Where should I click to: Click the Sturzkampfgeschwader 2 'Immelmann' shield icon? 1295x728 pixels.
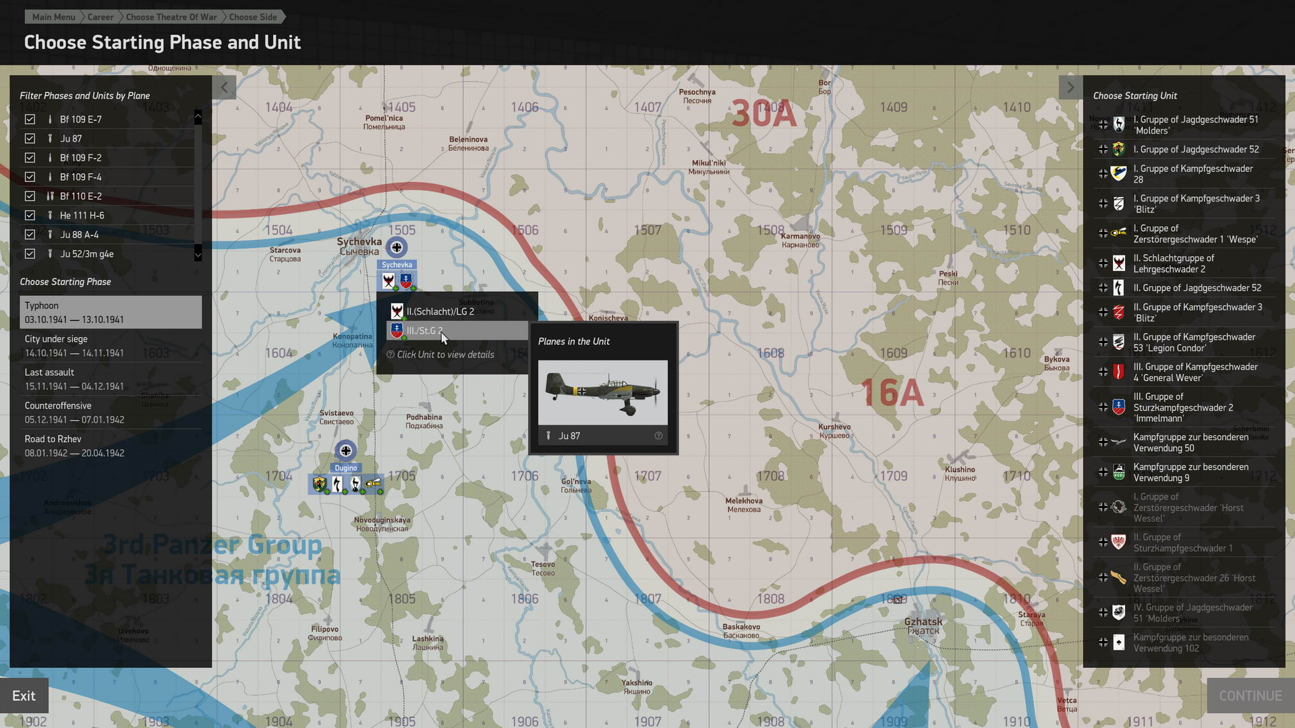click(x=1119, y=407)
